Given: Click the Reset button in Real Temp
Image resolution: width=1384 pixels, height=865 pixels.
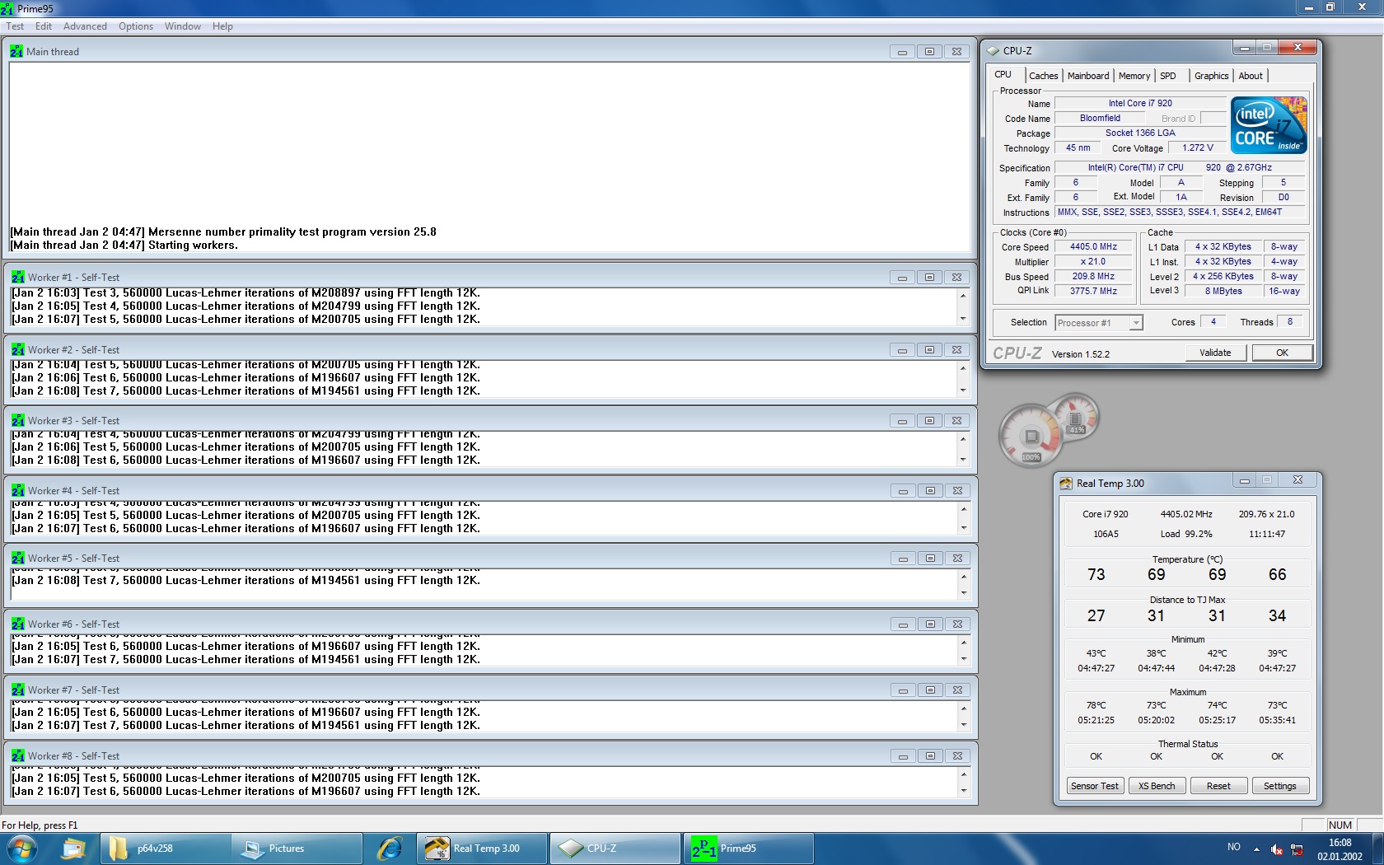Looking at the screenshot, I should 1218,786.
